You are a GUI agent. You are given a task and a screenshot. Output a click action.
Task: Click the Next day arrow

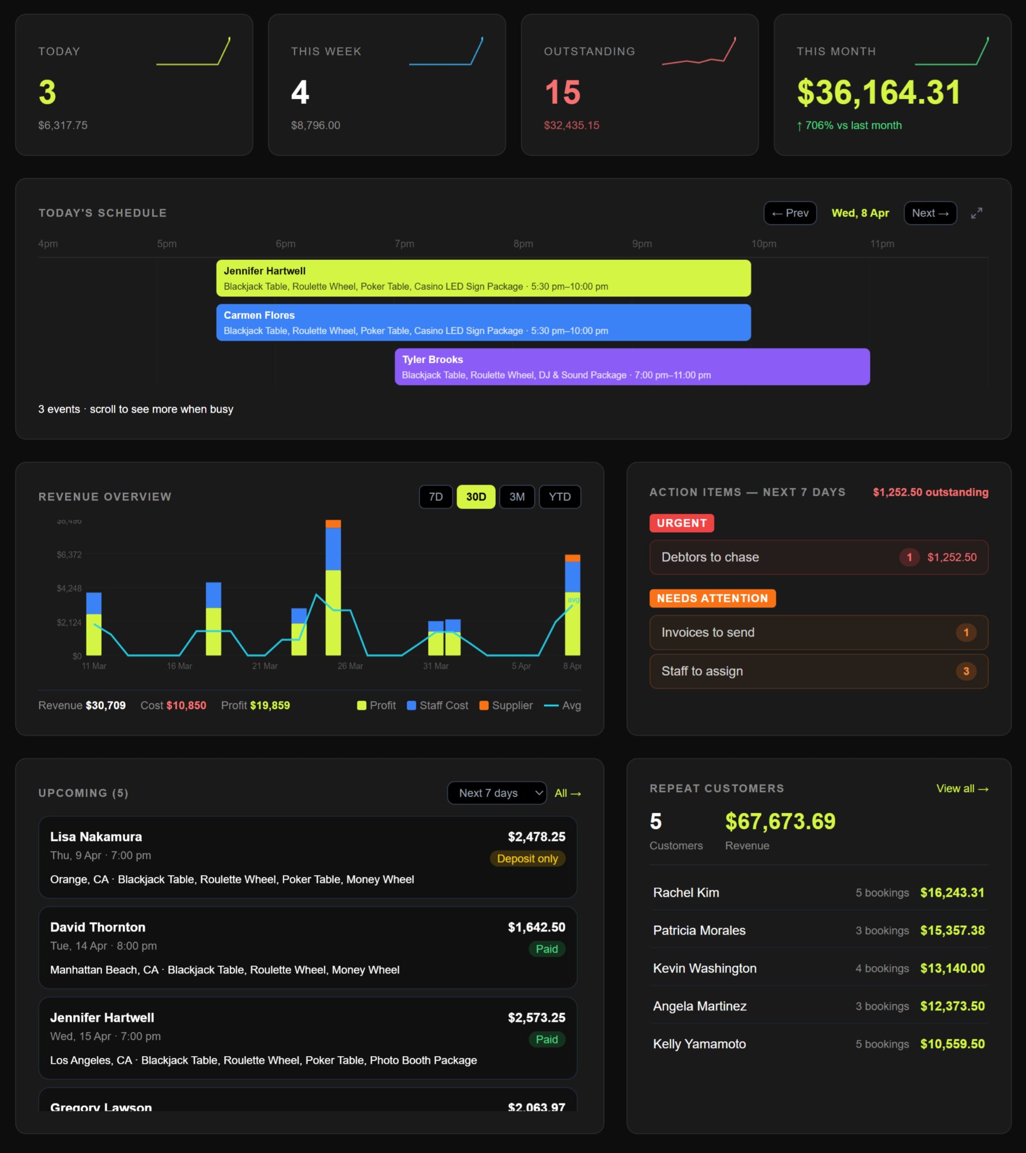point(930,213)
